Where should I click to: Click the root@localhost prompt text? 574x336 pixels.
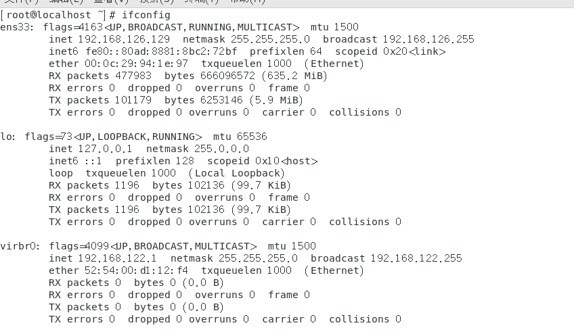49,15
